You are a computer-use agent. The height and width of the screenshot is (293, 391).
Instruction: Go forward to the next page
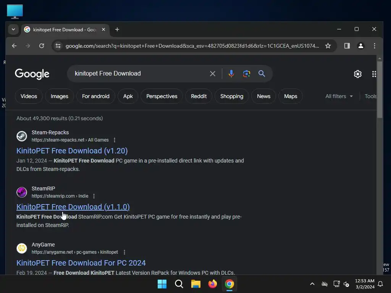(27, 46)
